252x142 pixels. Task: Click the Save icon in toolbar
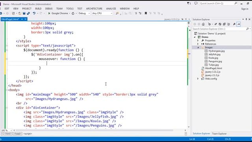[x=24, y=13]
